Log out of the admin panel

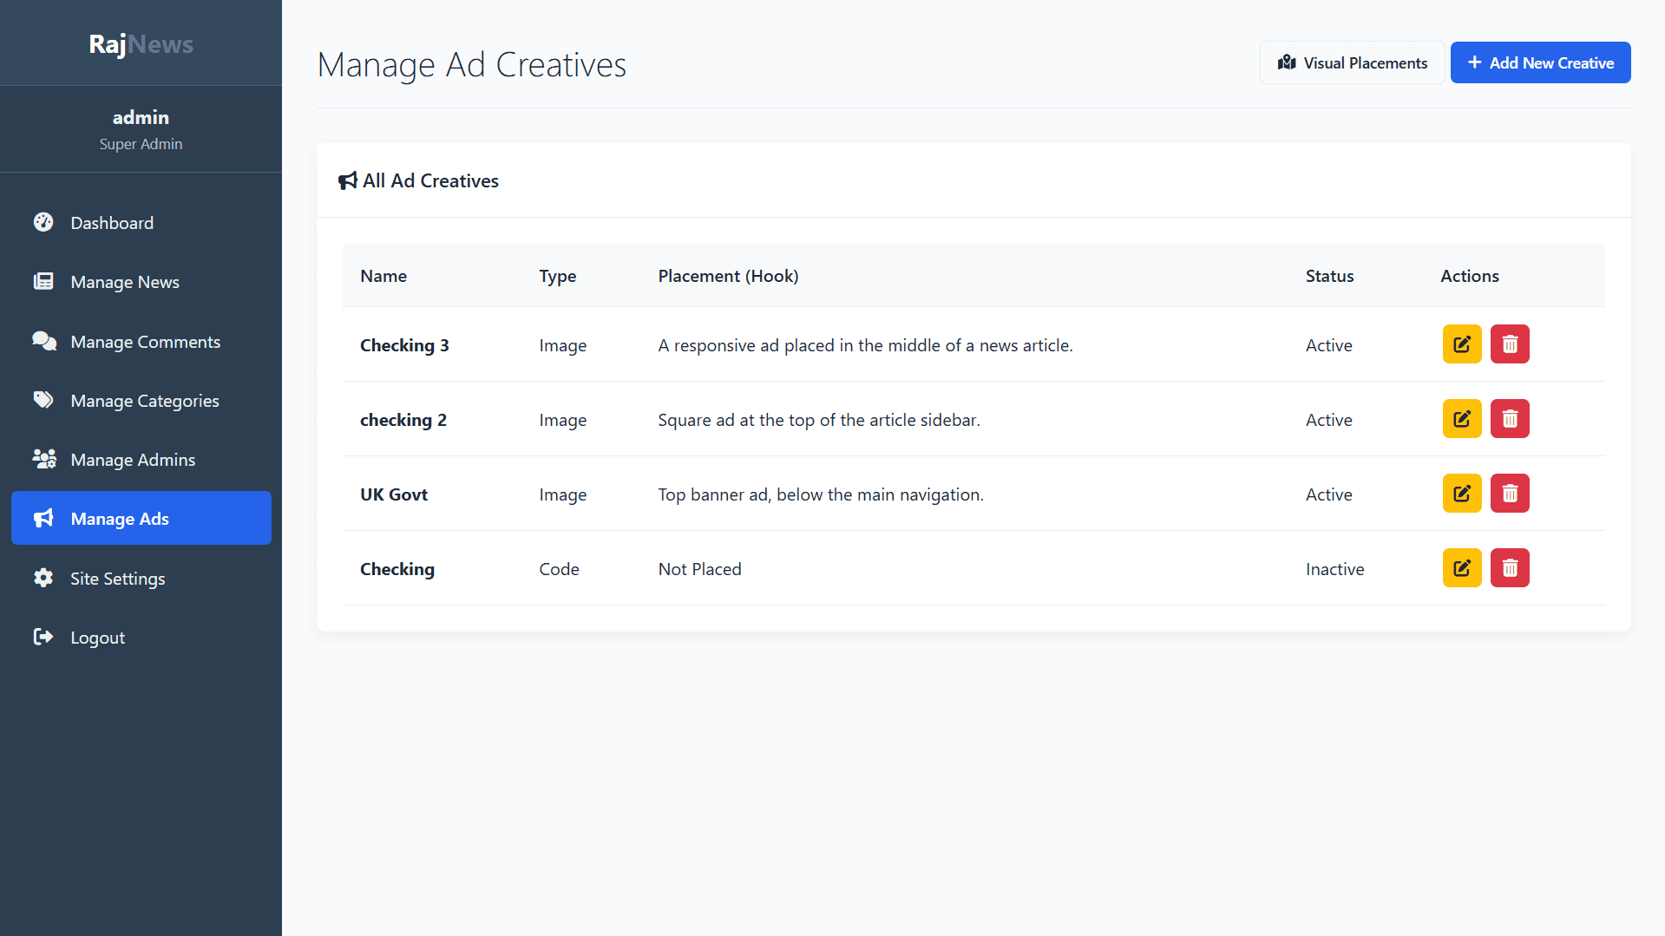point(97,638)
